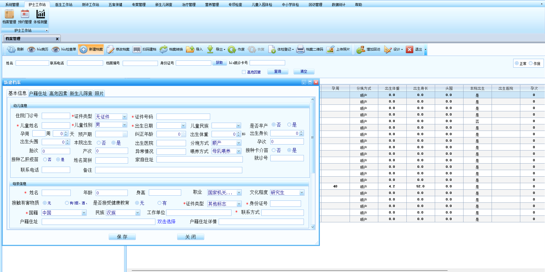Click the red 退出 exit icon
The height and width of the screenshot is (272, 545).
coord(410,49)
